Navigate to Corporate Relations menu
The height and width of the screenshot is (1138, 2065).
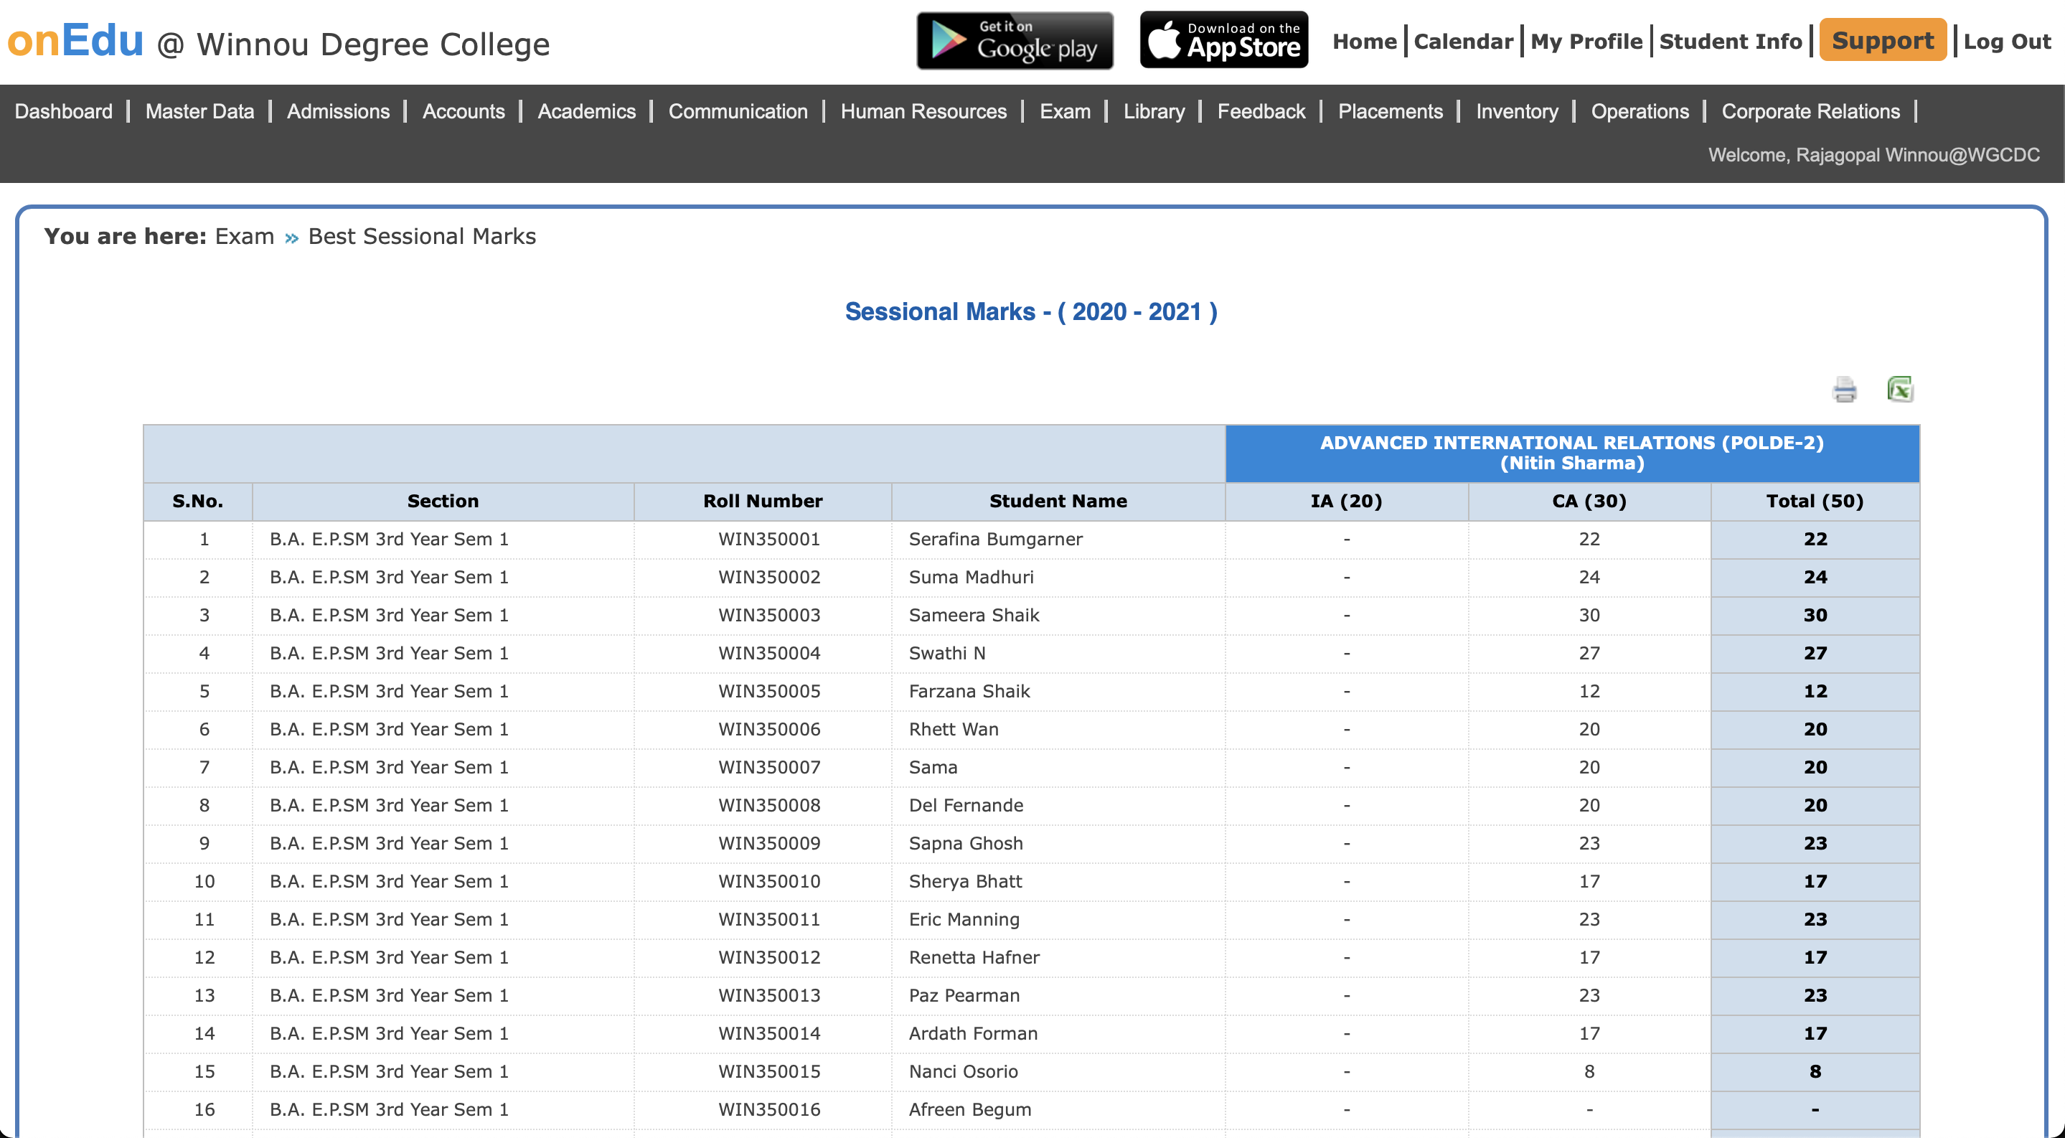(1810, 111)
